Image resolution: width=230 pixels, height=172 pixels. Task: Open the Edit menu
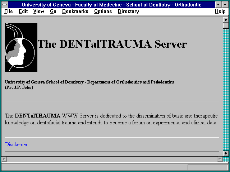click(x=23, y=11)
